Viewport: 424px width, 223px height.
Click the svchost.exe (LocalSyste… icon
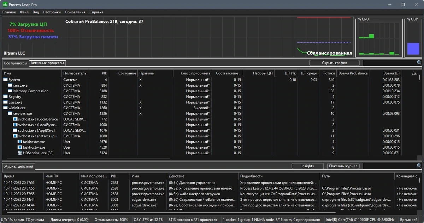pos(15,125)
